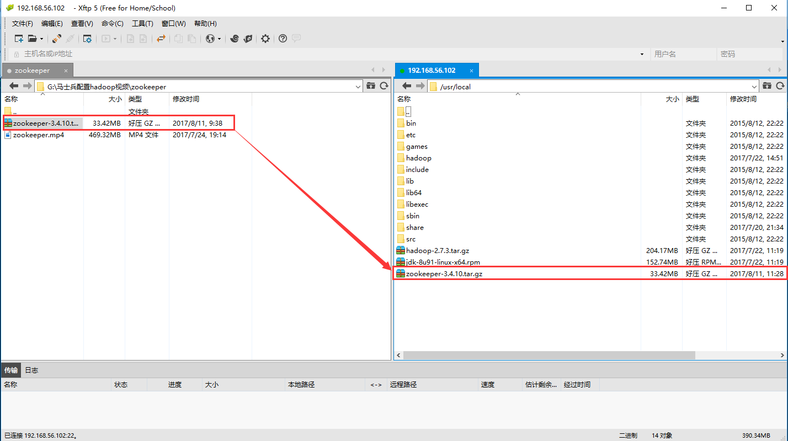Screen dimensions: 788x441
Task: Close the 192.168.56.102 tab
Action: (x=472, y=71)
